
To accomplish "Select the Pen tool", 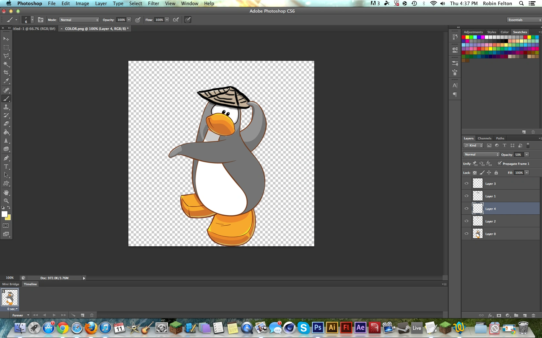I will 6,158.
